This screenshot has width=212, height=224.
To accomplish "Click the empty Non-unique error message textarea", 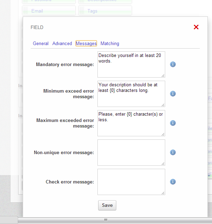I will 131,152.
